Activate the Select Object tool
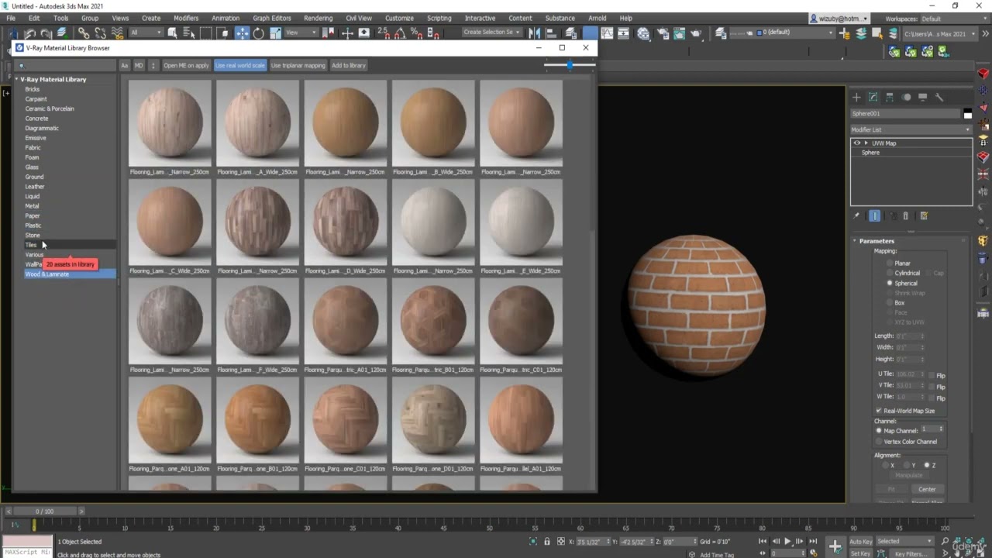This screenshot has height=558, width=992. pos(172,33)
